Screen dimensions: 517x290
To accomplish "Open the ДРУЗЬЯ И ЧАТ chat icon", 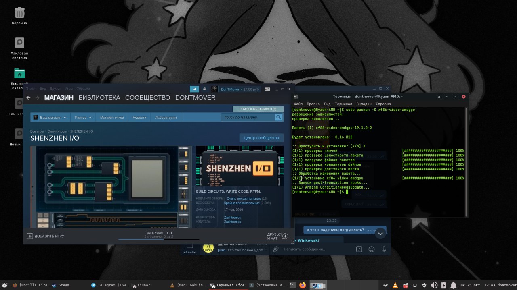I will (285, 236).
